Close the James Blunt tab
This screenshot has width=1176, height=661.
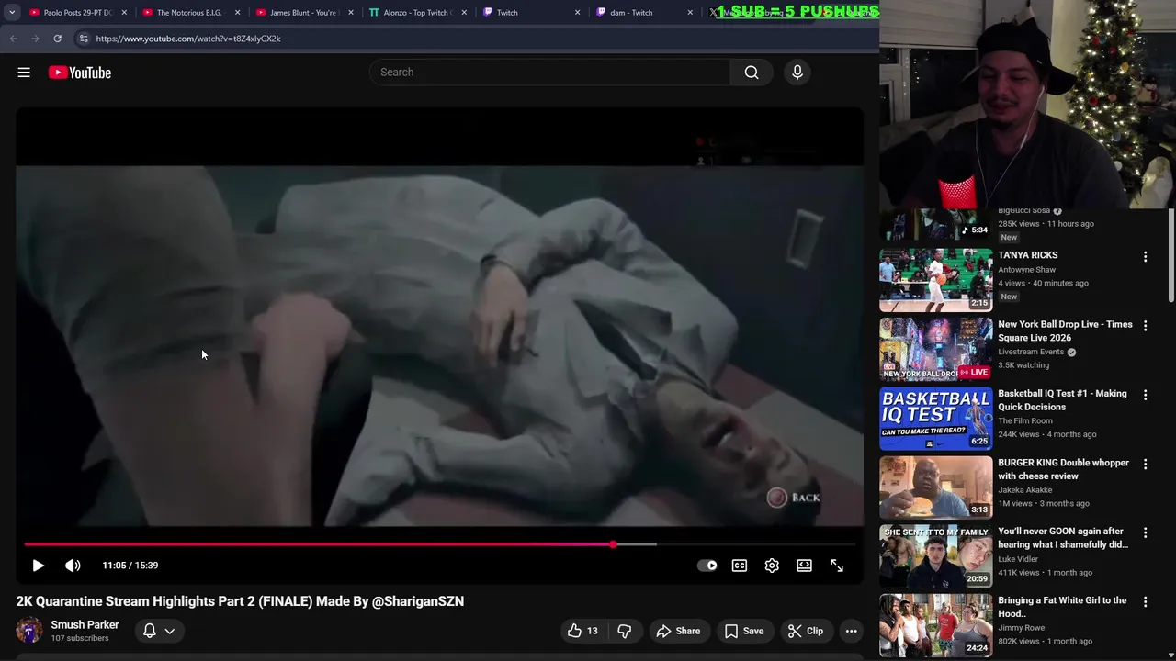tap(350, 13)
